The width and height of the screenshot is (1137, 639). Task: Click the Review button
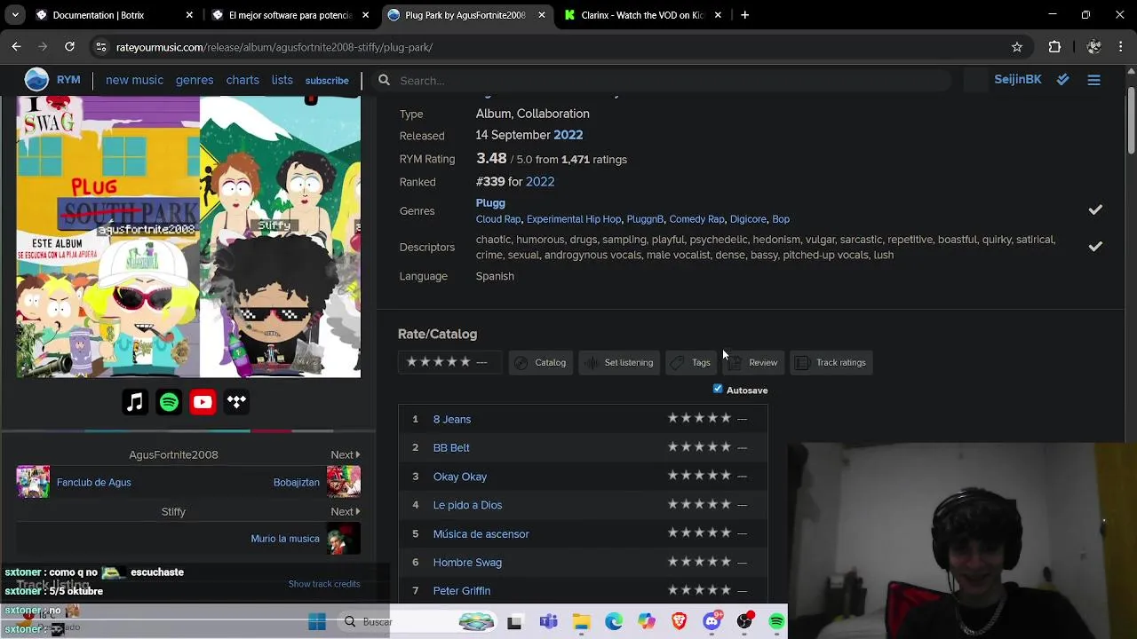coord(754,362)
